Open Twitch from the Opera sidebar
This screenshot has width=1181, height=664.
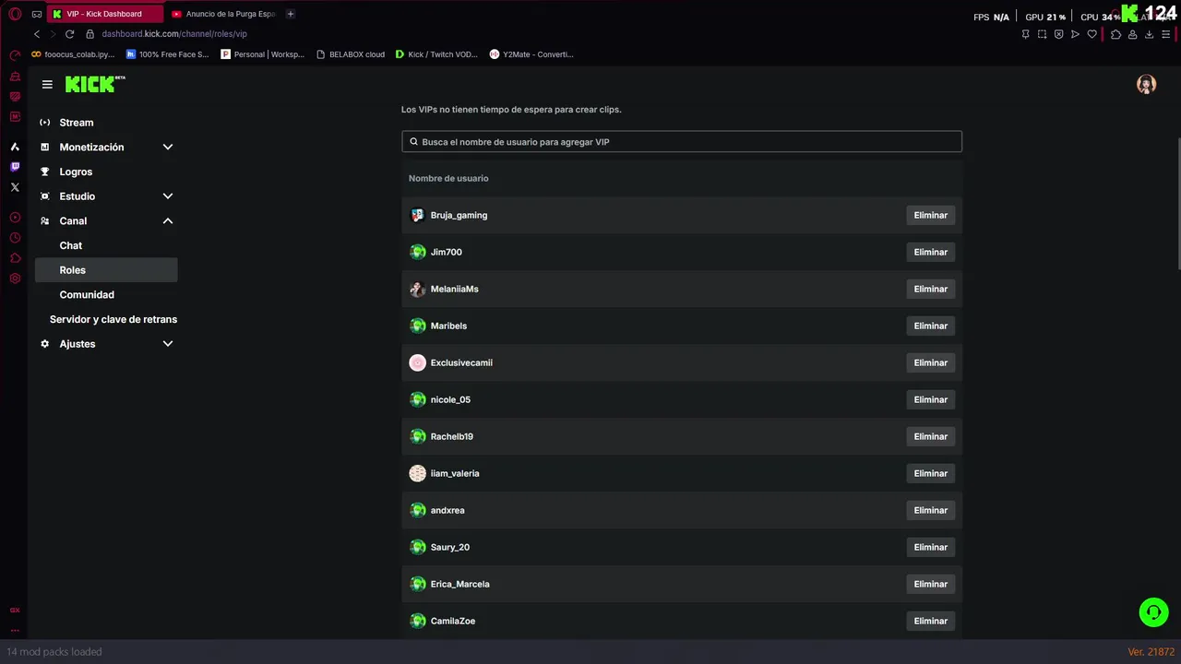15,167
